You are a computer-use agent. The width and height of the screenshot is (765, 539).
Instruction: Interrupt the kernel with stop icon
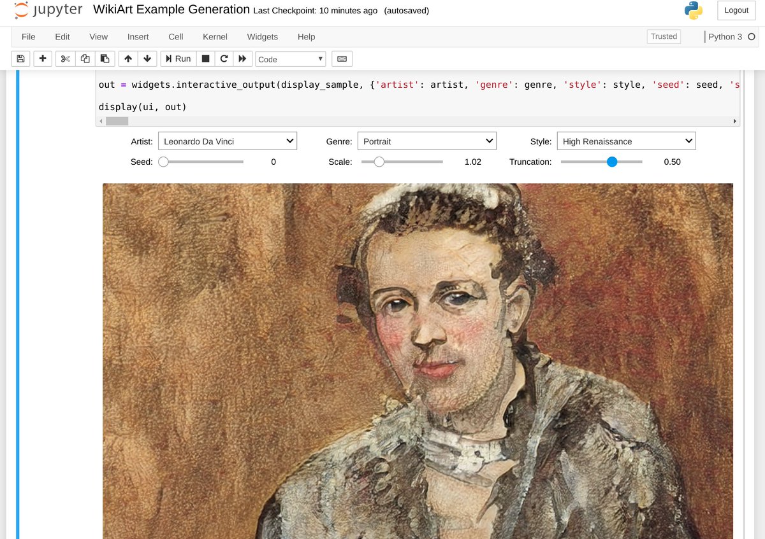coord(205,59)
